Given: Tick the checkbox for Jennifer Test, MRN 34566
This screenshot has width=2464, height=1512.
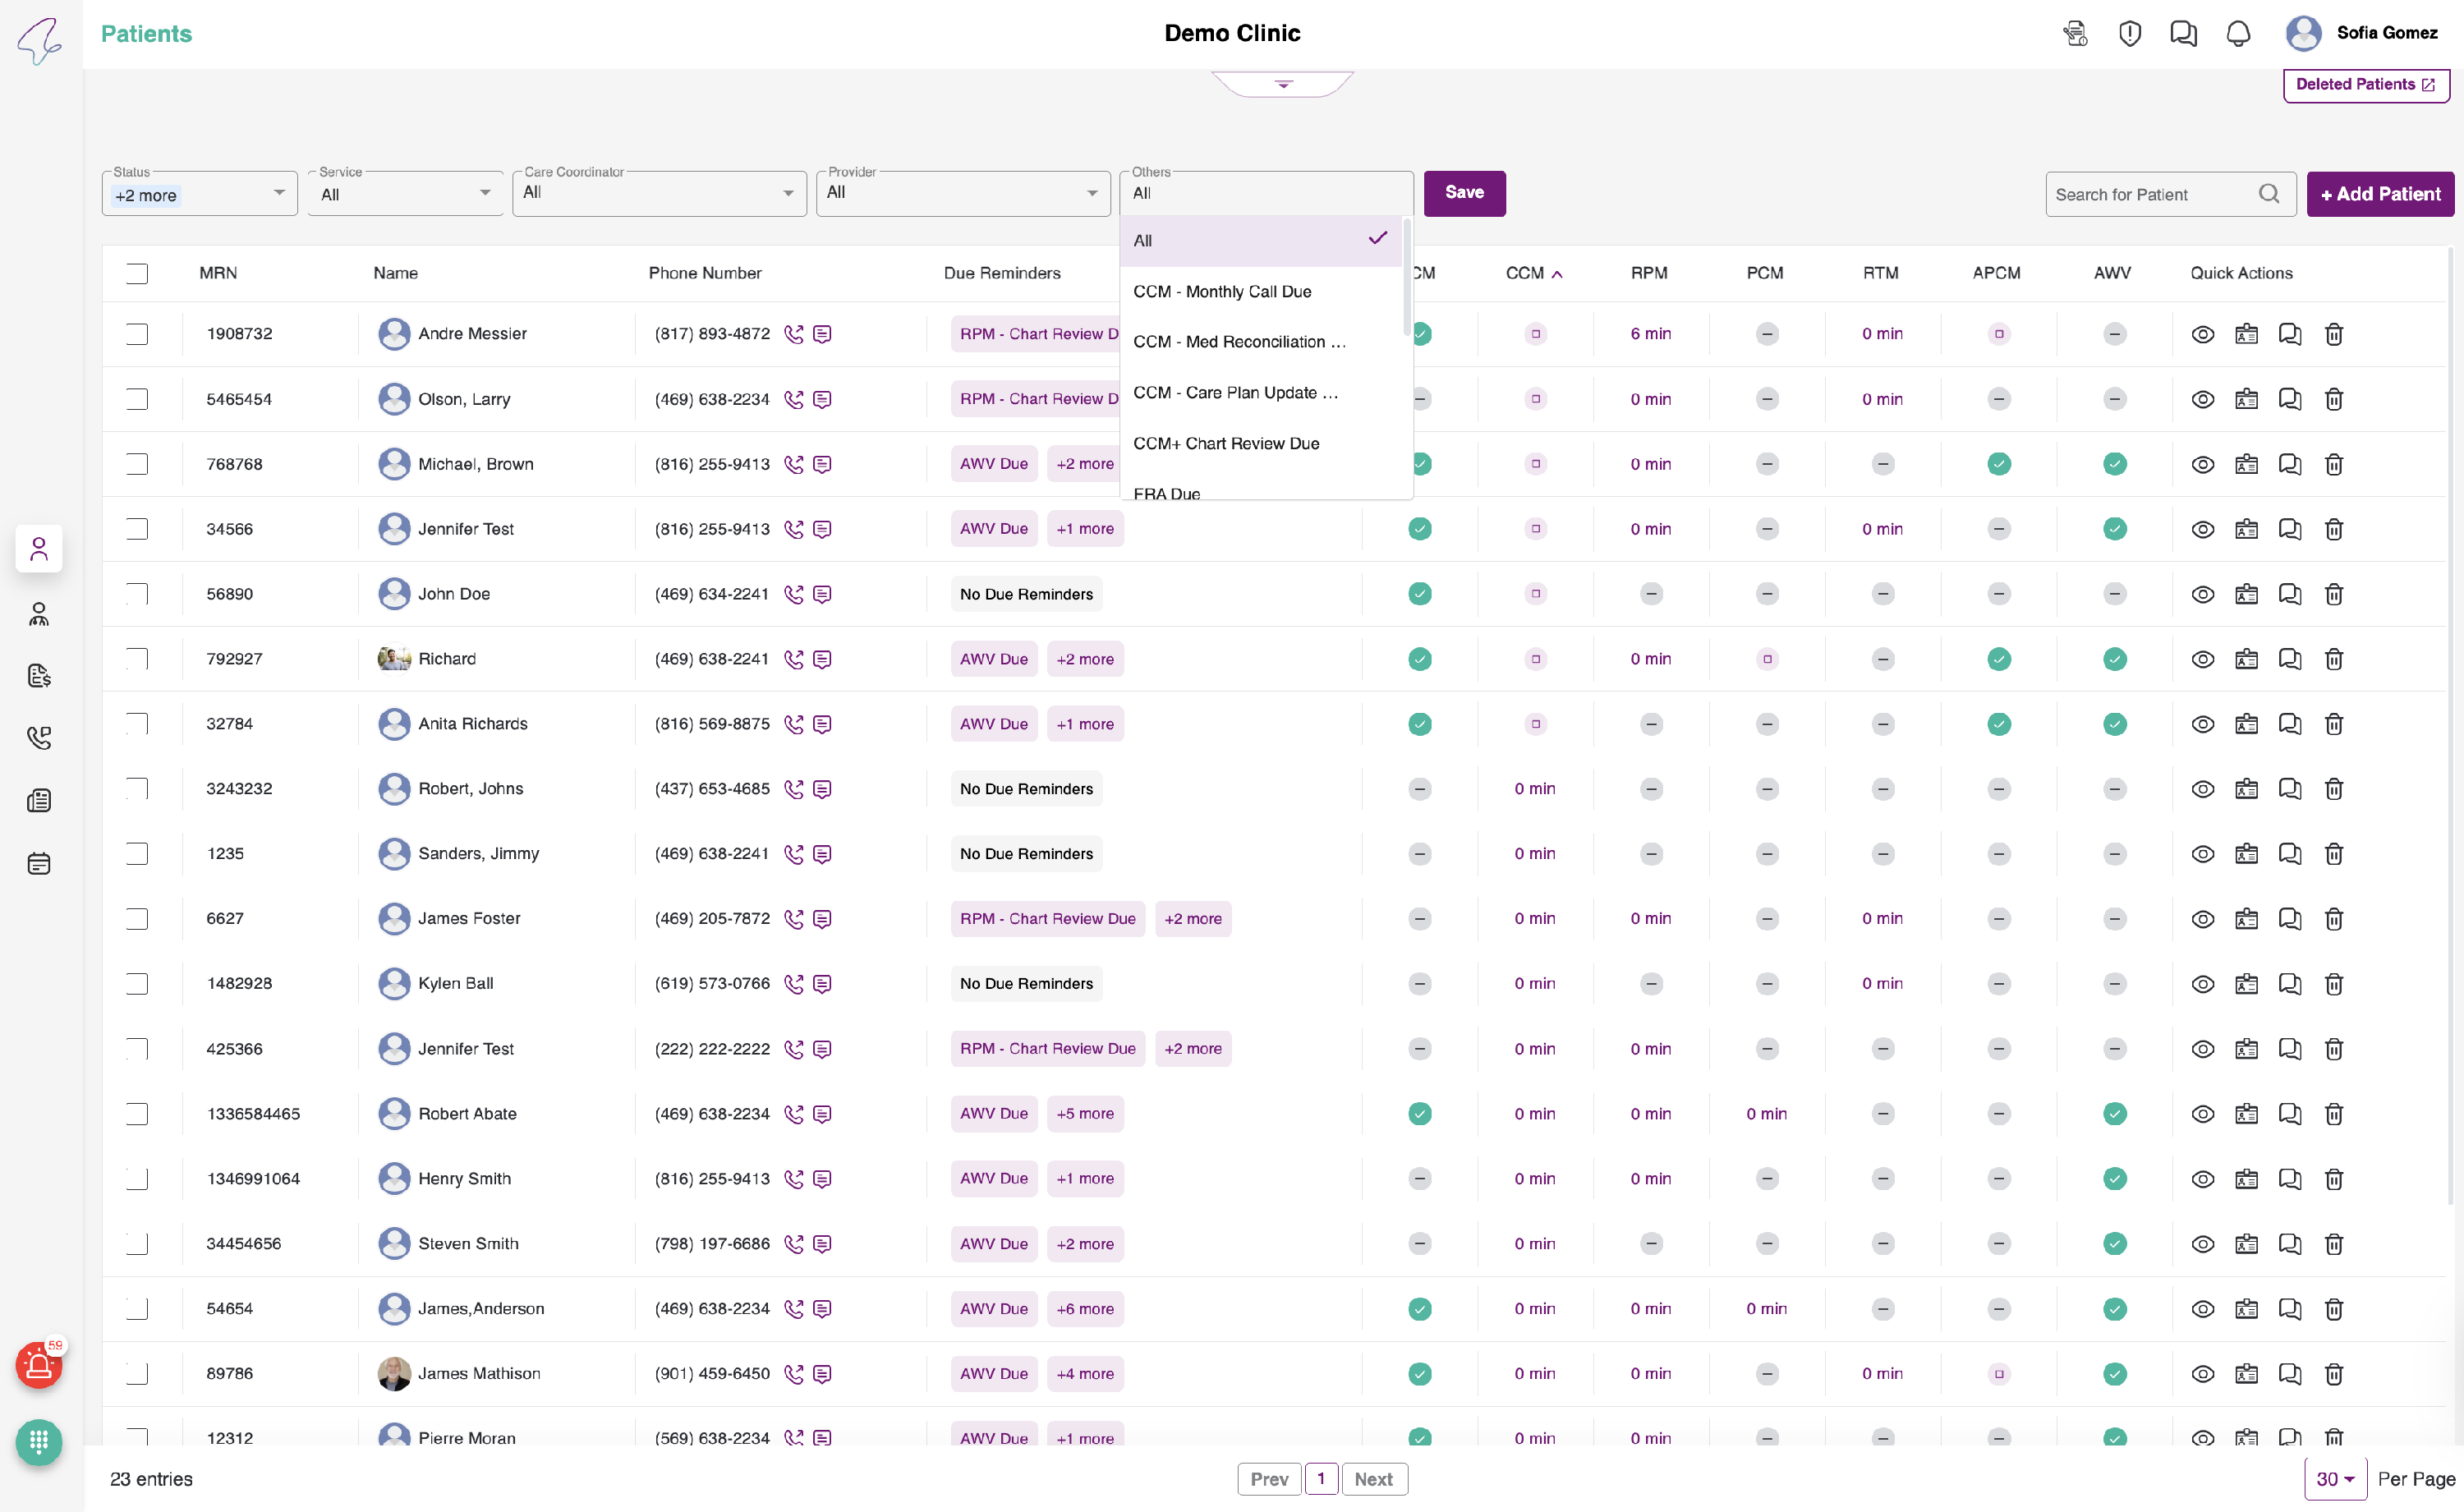Looking at the screenshot, I should click(x=137, y=529).
